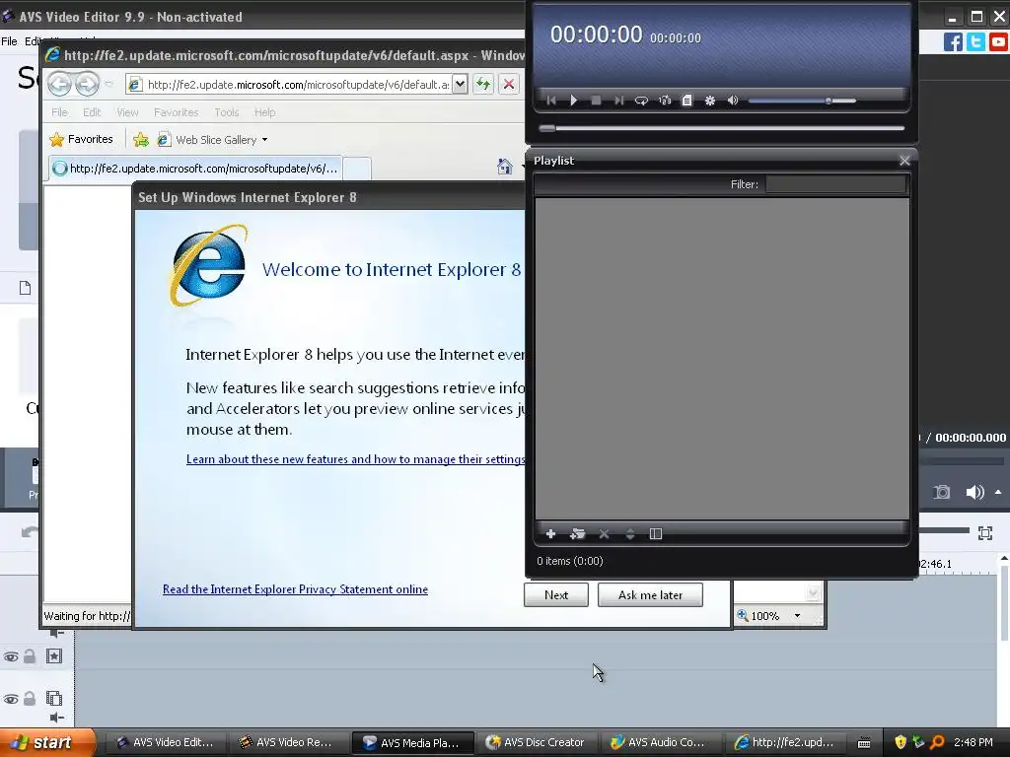Add folder to the playlist

[x=577, y=533]
